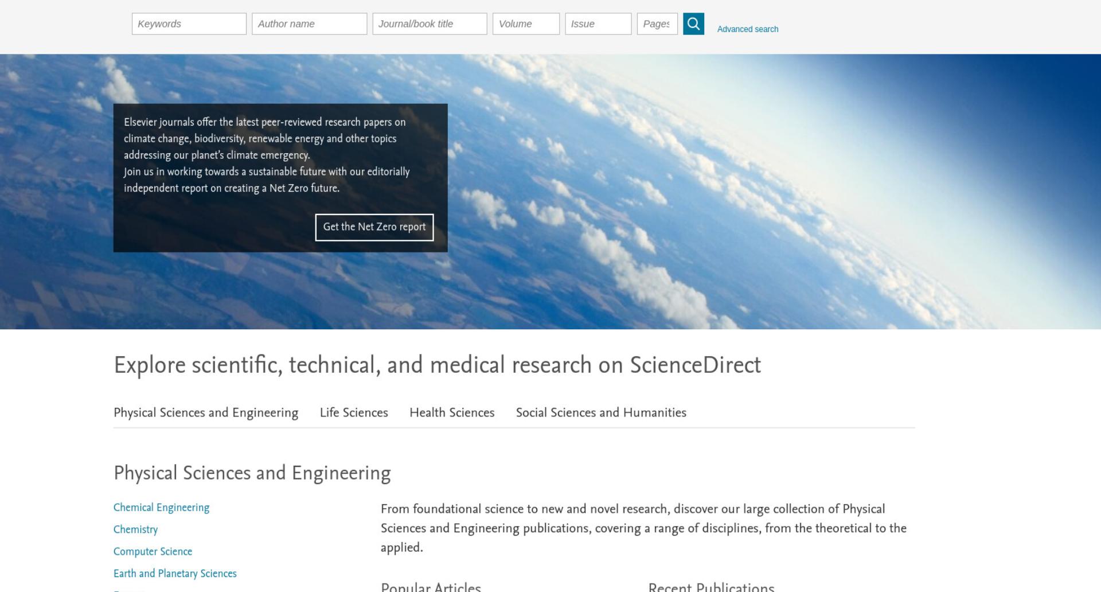Select Social Sciences and Humanities tab
Image resolution: width=1101 pixels, height=592 pixels.
601,413
